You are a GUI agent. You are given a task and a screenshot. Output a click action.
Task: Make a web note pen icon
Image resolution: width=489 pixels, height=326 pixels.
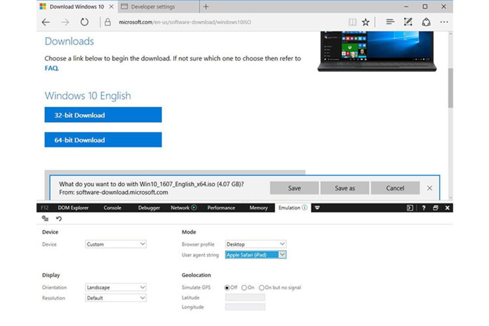pos(408,22)
